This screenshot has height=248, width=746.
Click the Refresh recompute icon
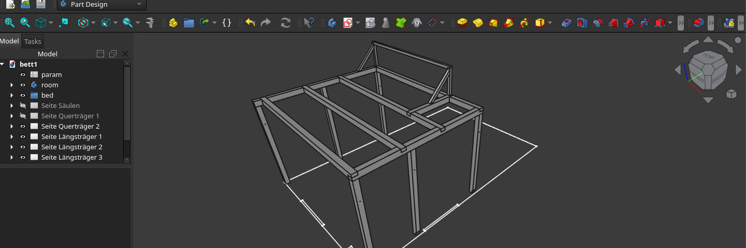tap(285, 23)
